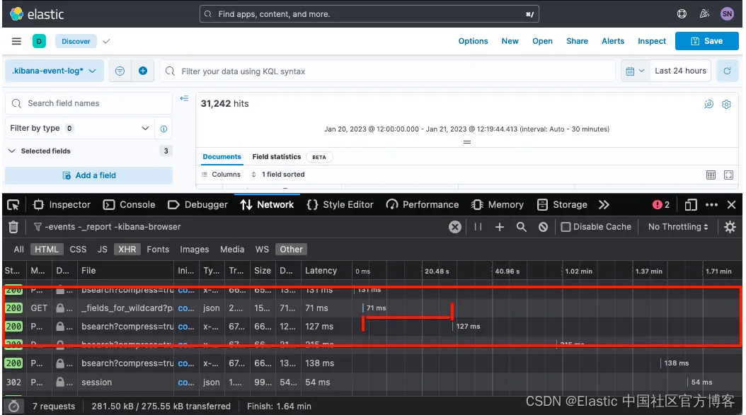
Task: Toggle the Other request filter
Action: 291,250
